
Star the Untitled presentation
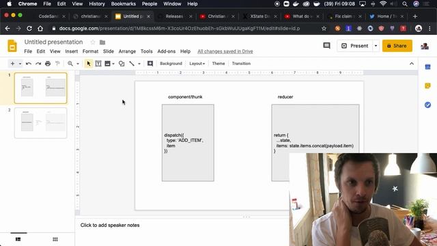pyautogui.click(x=93, y=42)
